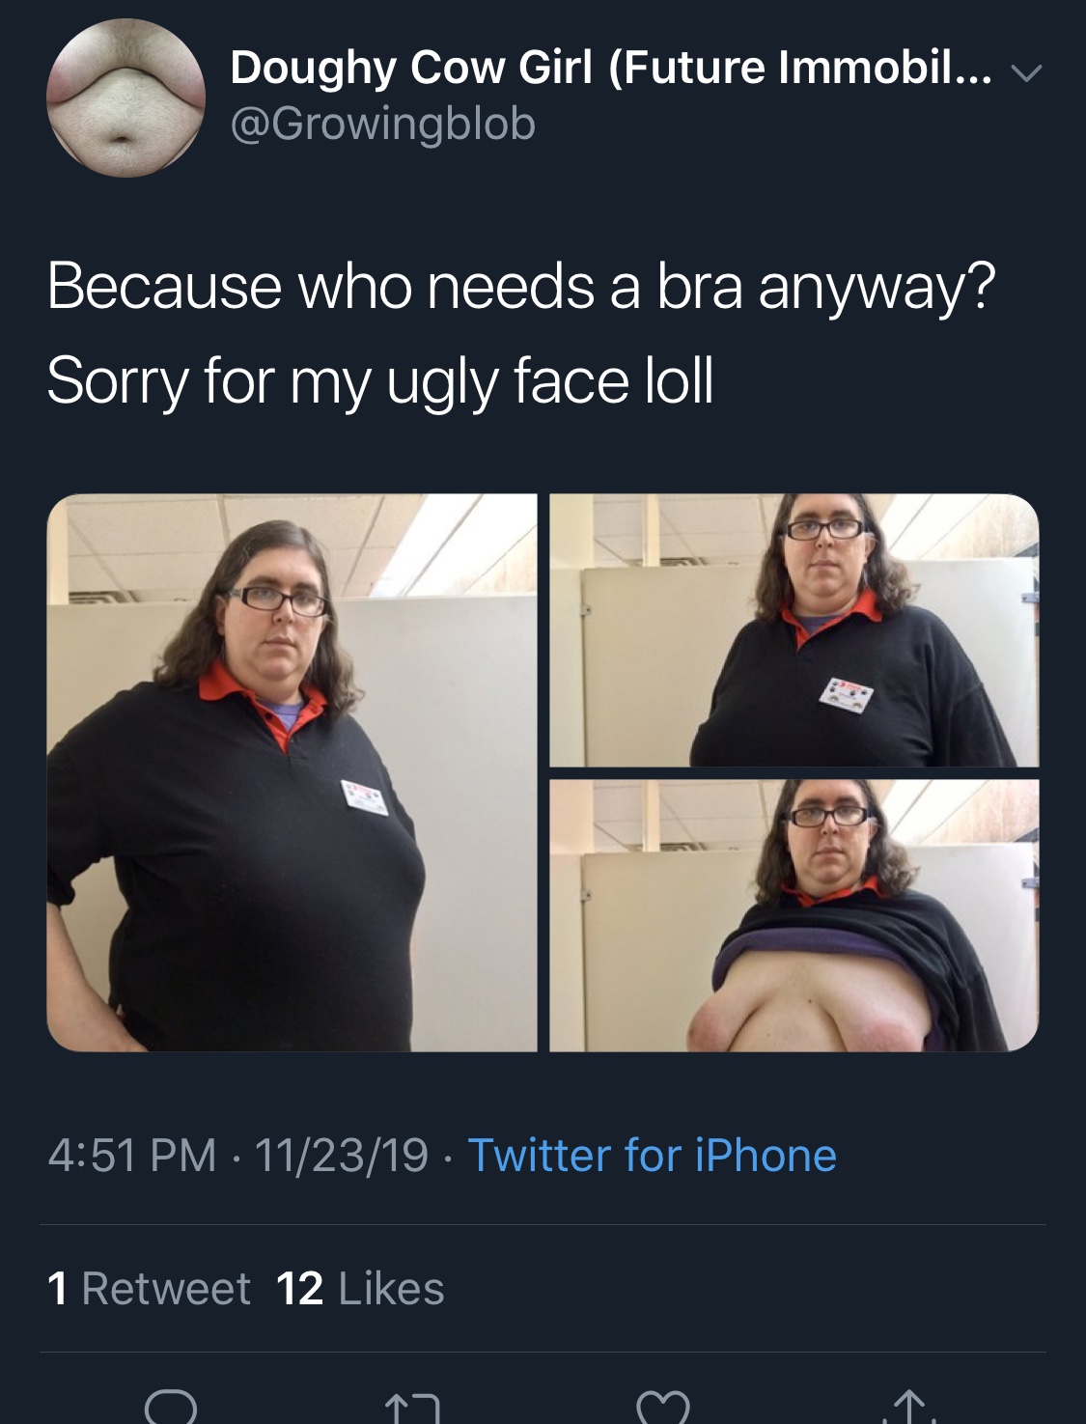Open the Twitter for iPhone source link
Screen dimensions: 1086x1424
[x=652, y=1155]
